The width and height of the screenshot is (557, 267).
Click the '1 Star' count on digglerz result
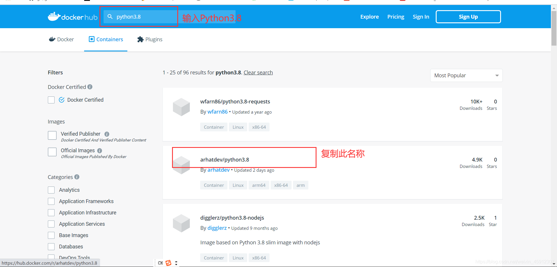click(493, 221)
